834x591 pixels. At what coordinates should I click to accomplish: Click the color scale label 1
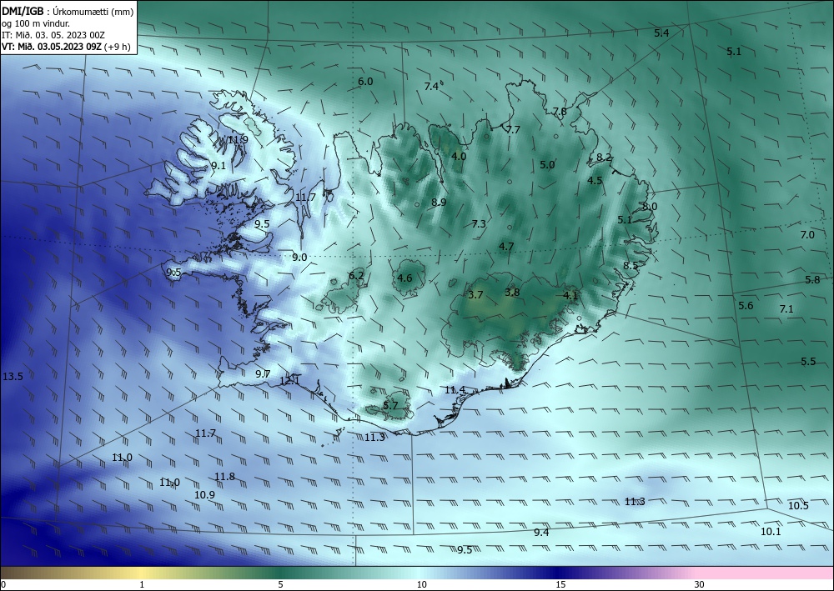142,584
